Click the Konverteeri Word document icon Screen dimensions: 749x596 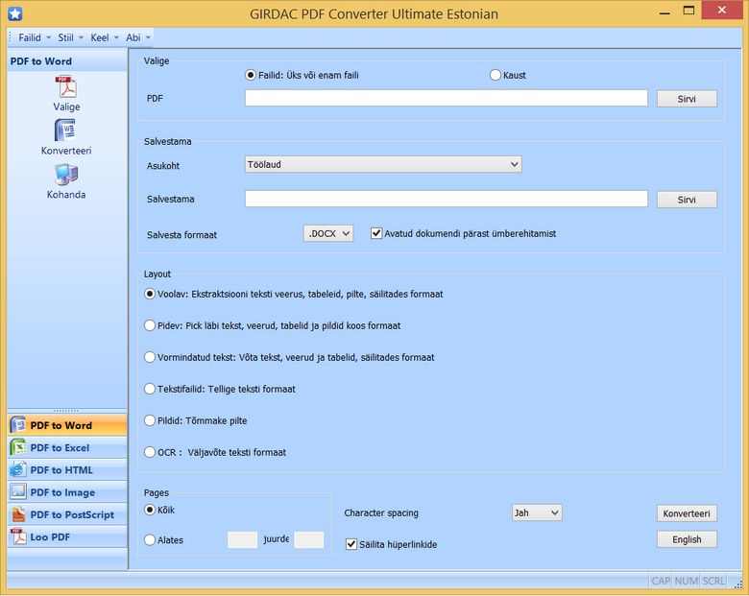[65, 130]
